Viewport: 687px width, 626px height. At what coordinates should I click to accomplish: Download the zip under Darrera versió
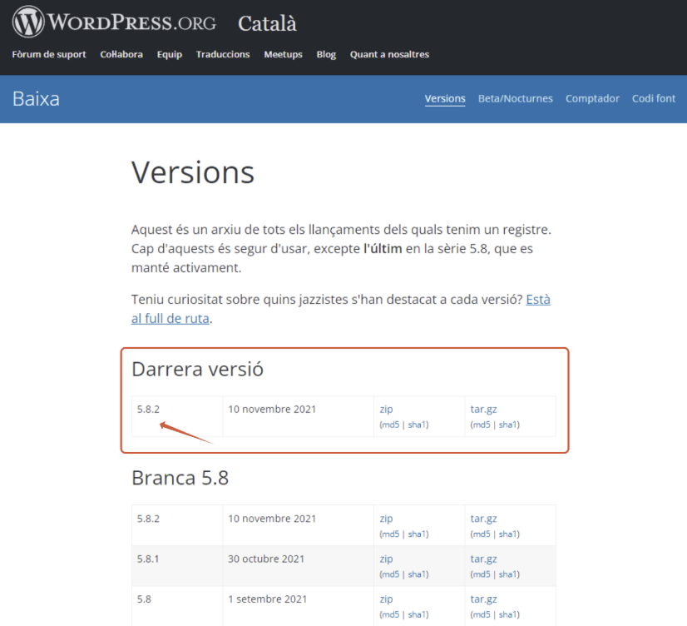(386, 410)
